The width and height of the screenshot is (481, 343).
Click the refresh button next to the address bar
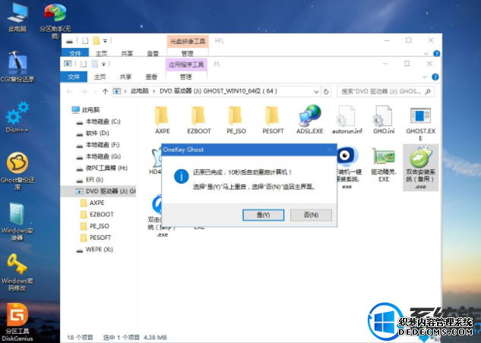326,91
